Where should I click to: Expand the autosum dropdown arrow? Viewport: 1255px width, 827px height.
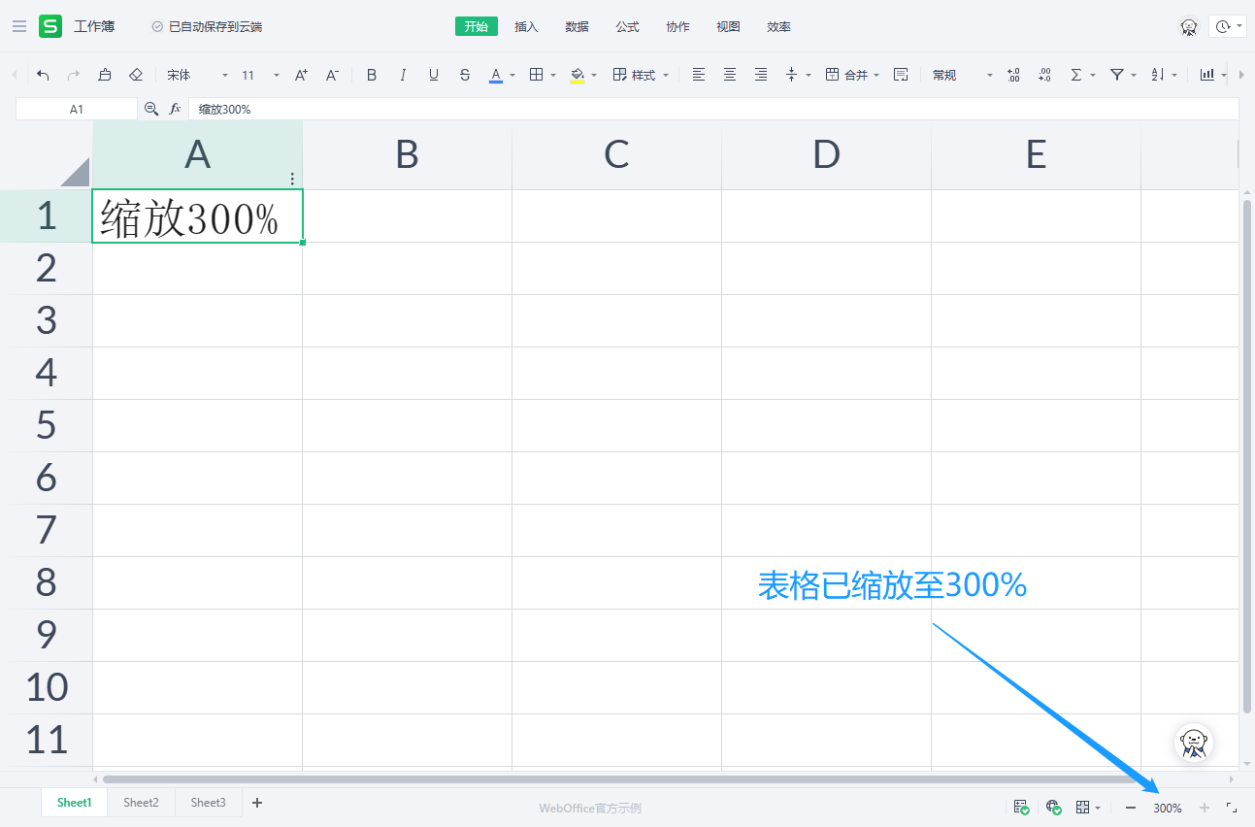click(1093, 75)
